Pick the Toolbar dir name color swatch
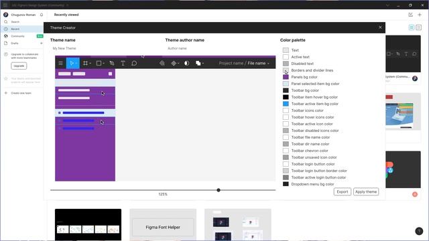The width and height of the screenshot is (429, 241). tap(286, 144)
